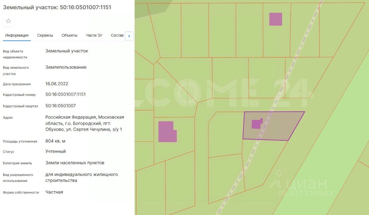The width and height of the screenshot is (369, 215).
Task: Select the large pink building in the left parcel
Action: coord(167,132)
